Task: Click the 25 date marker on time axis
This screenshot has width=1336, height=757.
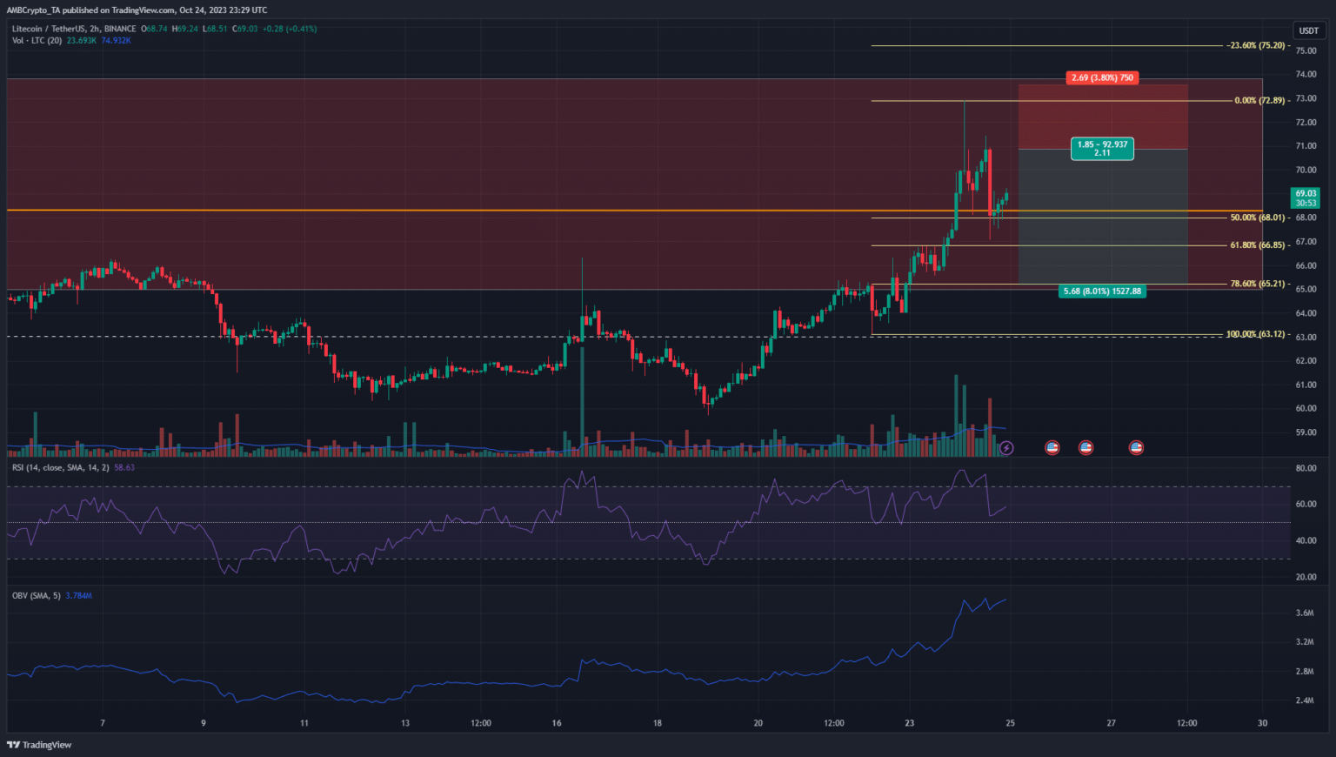Action: [1010, 723]
